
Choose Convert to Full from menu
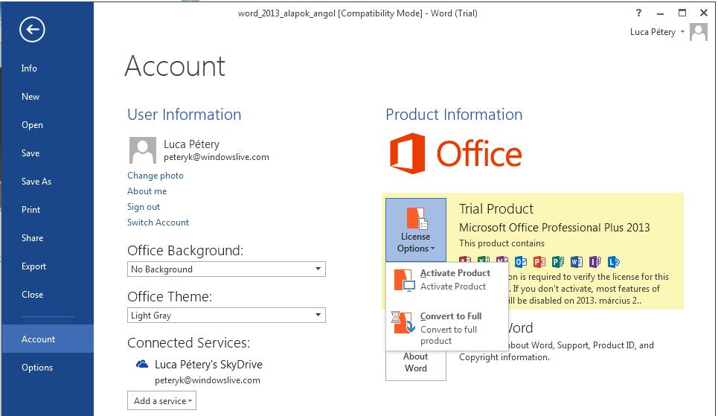pyautogui.click(x=447, y=328)
